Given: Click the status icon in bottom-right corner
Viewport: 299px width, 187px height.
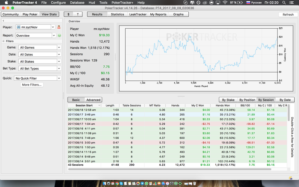Looking at the screenshot, I should pyautogui.click(x=290, y=178).
